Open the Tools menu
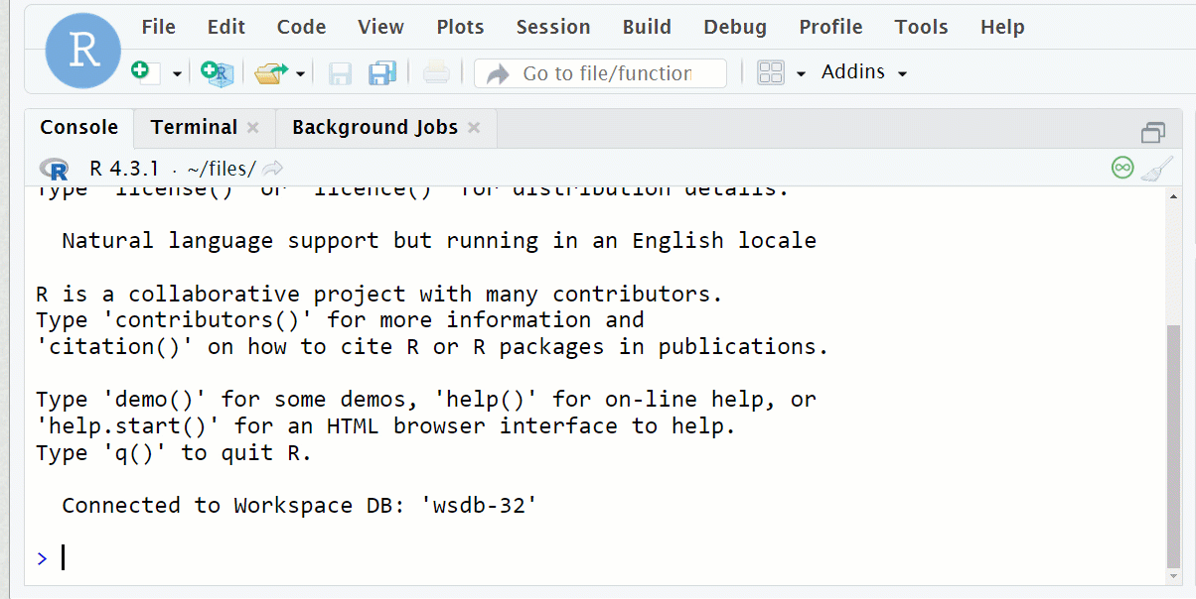 [x=921, y=27]
